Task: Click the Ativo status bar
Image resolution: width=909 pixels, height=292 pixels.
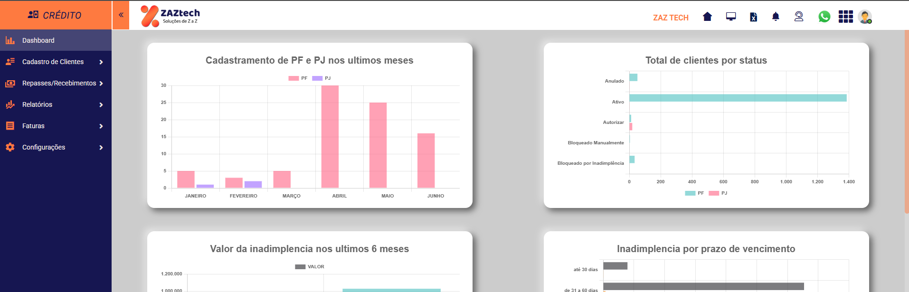Action: [738, 98]
